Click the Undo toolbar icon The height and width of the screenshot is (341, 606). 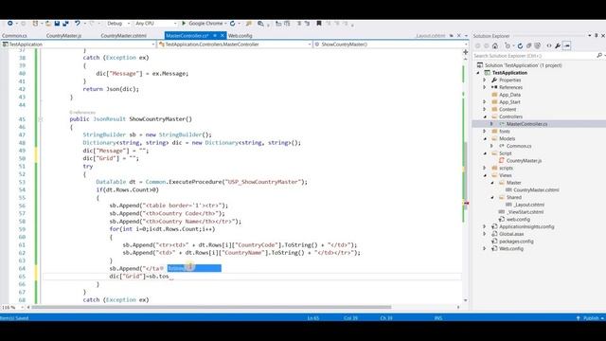[x=77, y=24]
